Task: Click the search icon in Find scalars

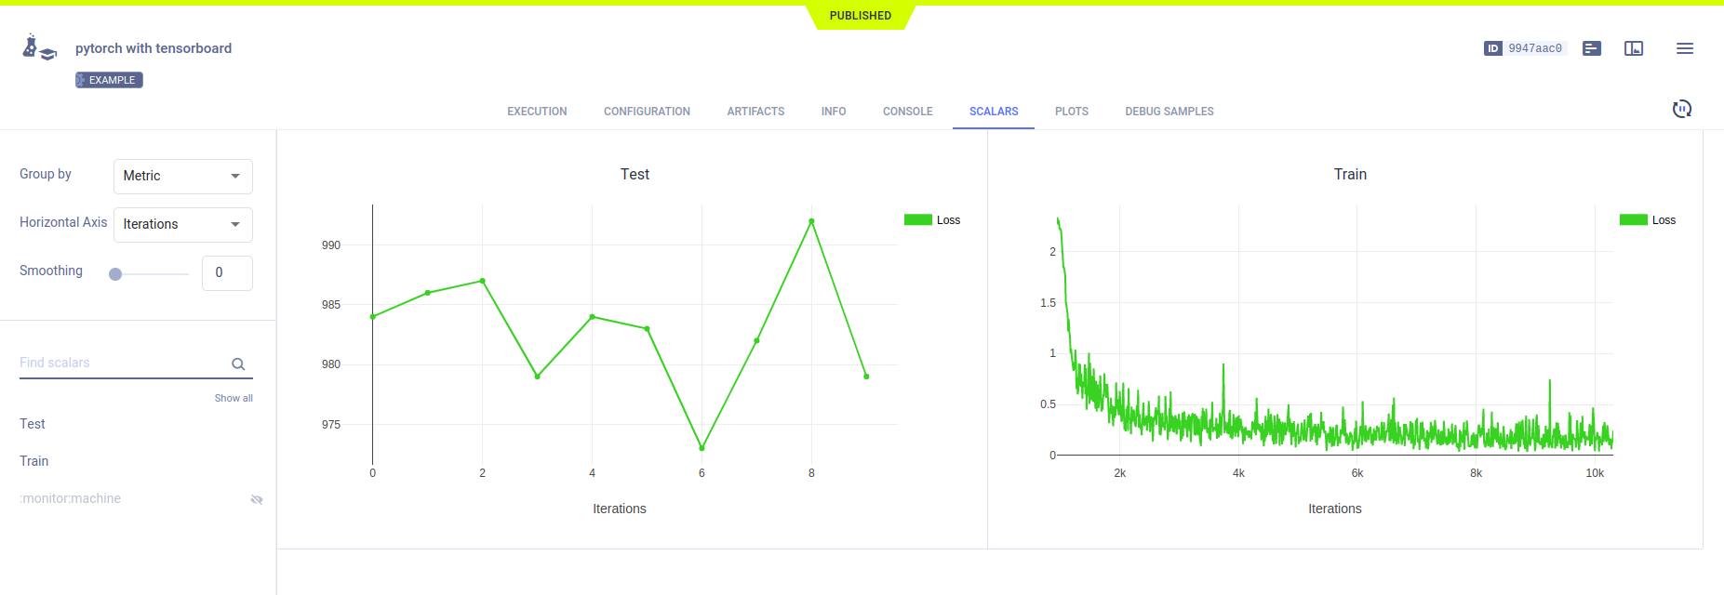Action: pyautogui.click(x=238, y=364)
